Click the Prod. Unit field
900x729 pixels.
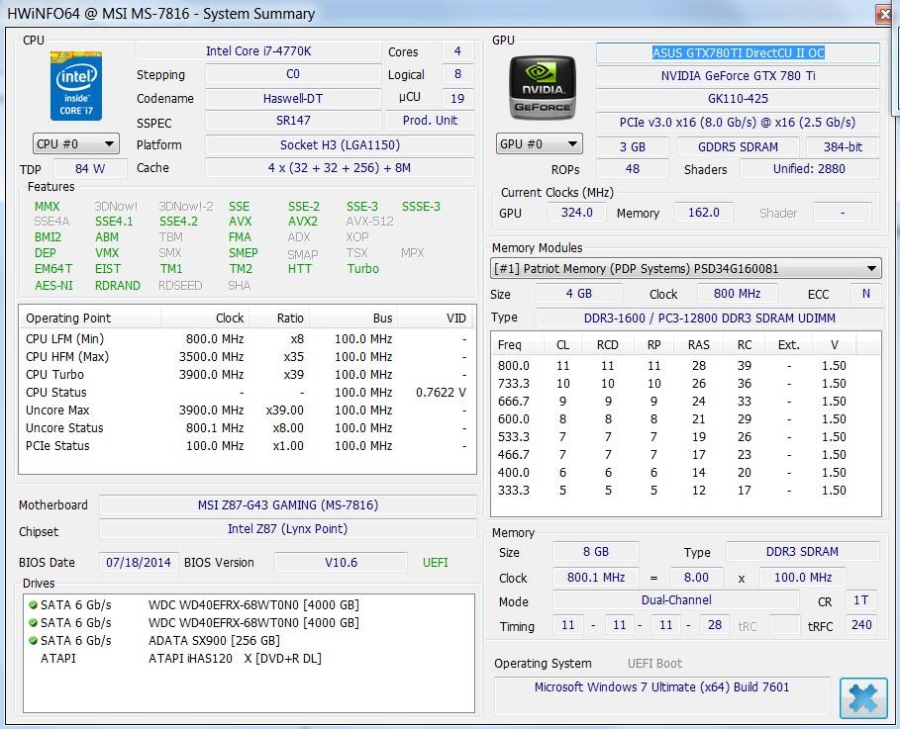coord(430,121)
